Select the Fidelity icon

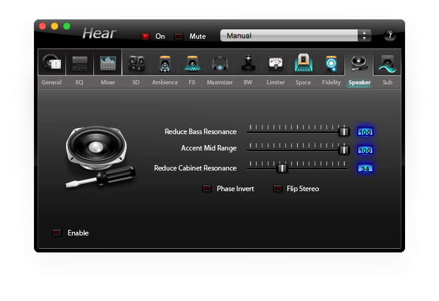pyautogui.click(x=331, y=63)
